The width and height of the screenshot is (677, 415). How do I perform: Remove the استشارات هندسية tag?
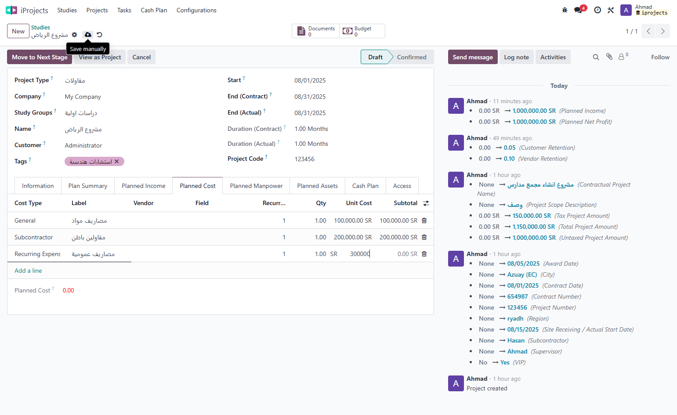click(x=116, y=162)
